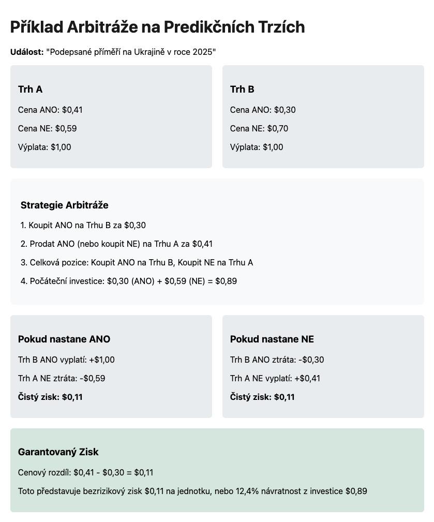Image resolution: width=434 pixels, height=522 pixels.
Task: Click step 4 'Počáteční investice' line
Action: tap(129, 281)
